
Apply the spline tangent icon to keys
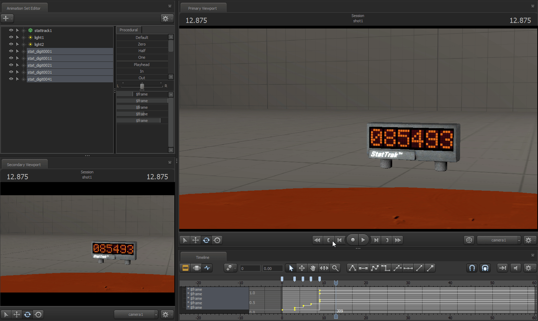pyautogui.click(x=352, y=268)
